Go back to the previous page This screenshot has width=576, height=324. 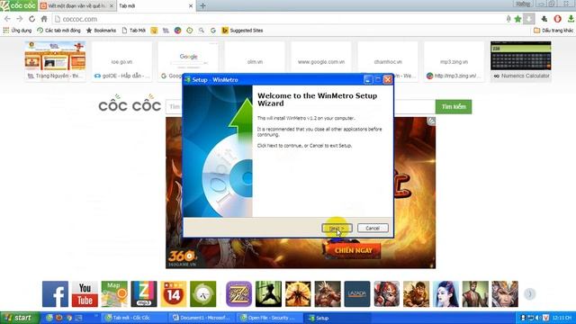click(7, 19)
